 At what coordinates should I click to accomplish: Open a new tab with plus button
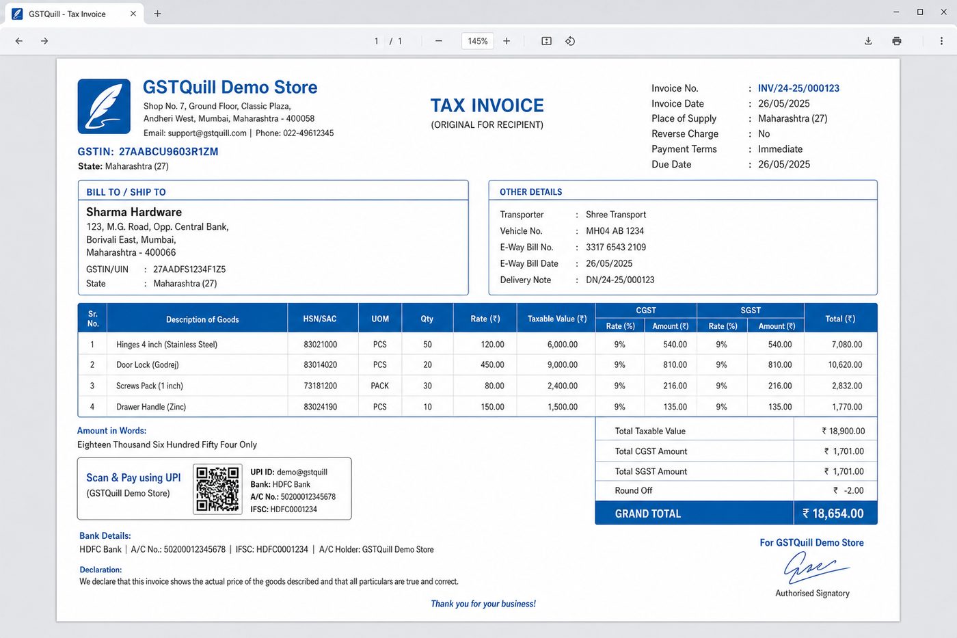click(157, 14)
